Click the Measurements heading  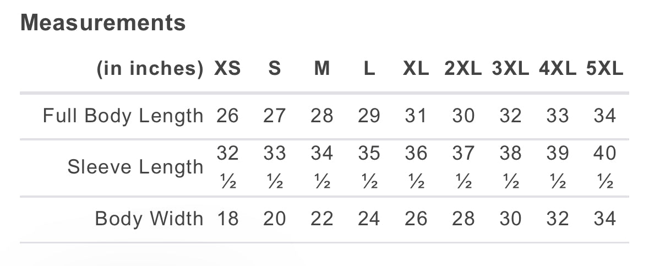click(103, 23)
